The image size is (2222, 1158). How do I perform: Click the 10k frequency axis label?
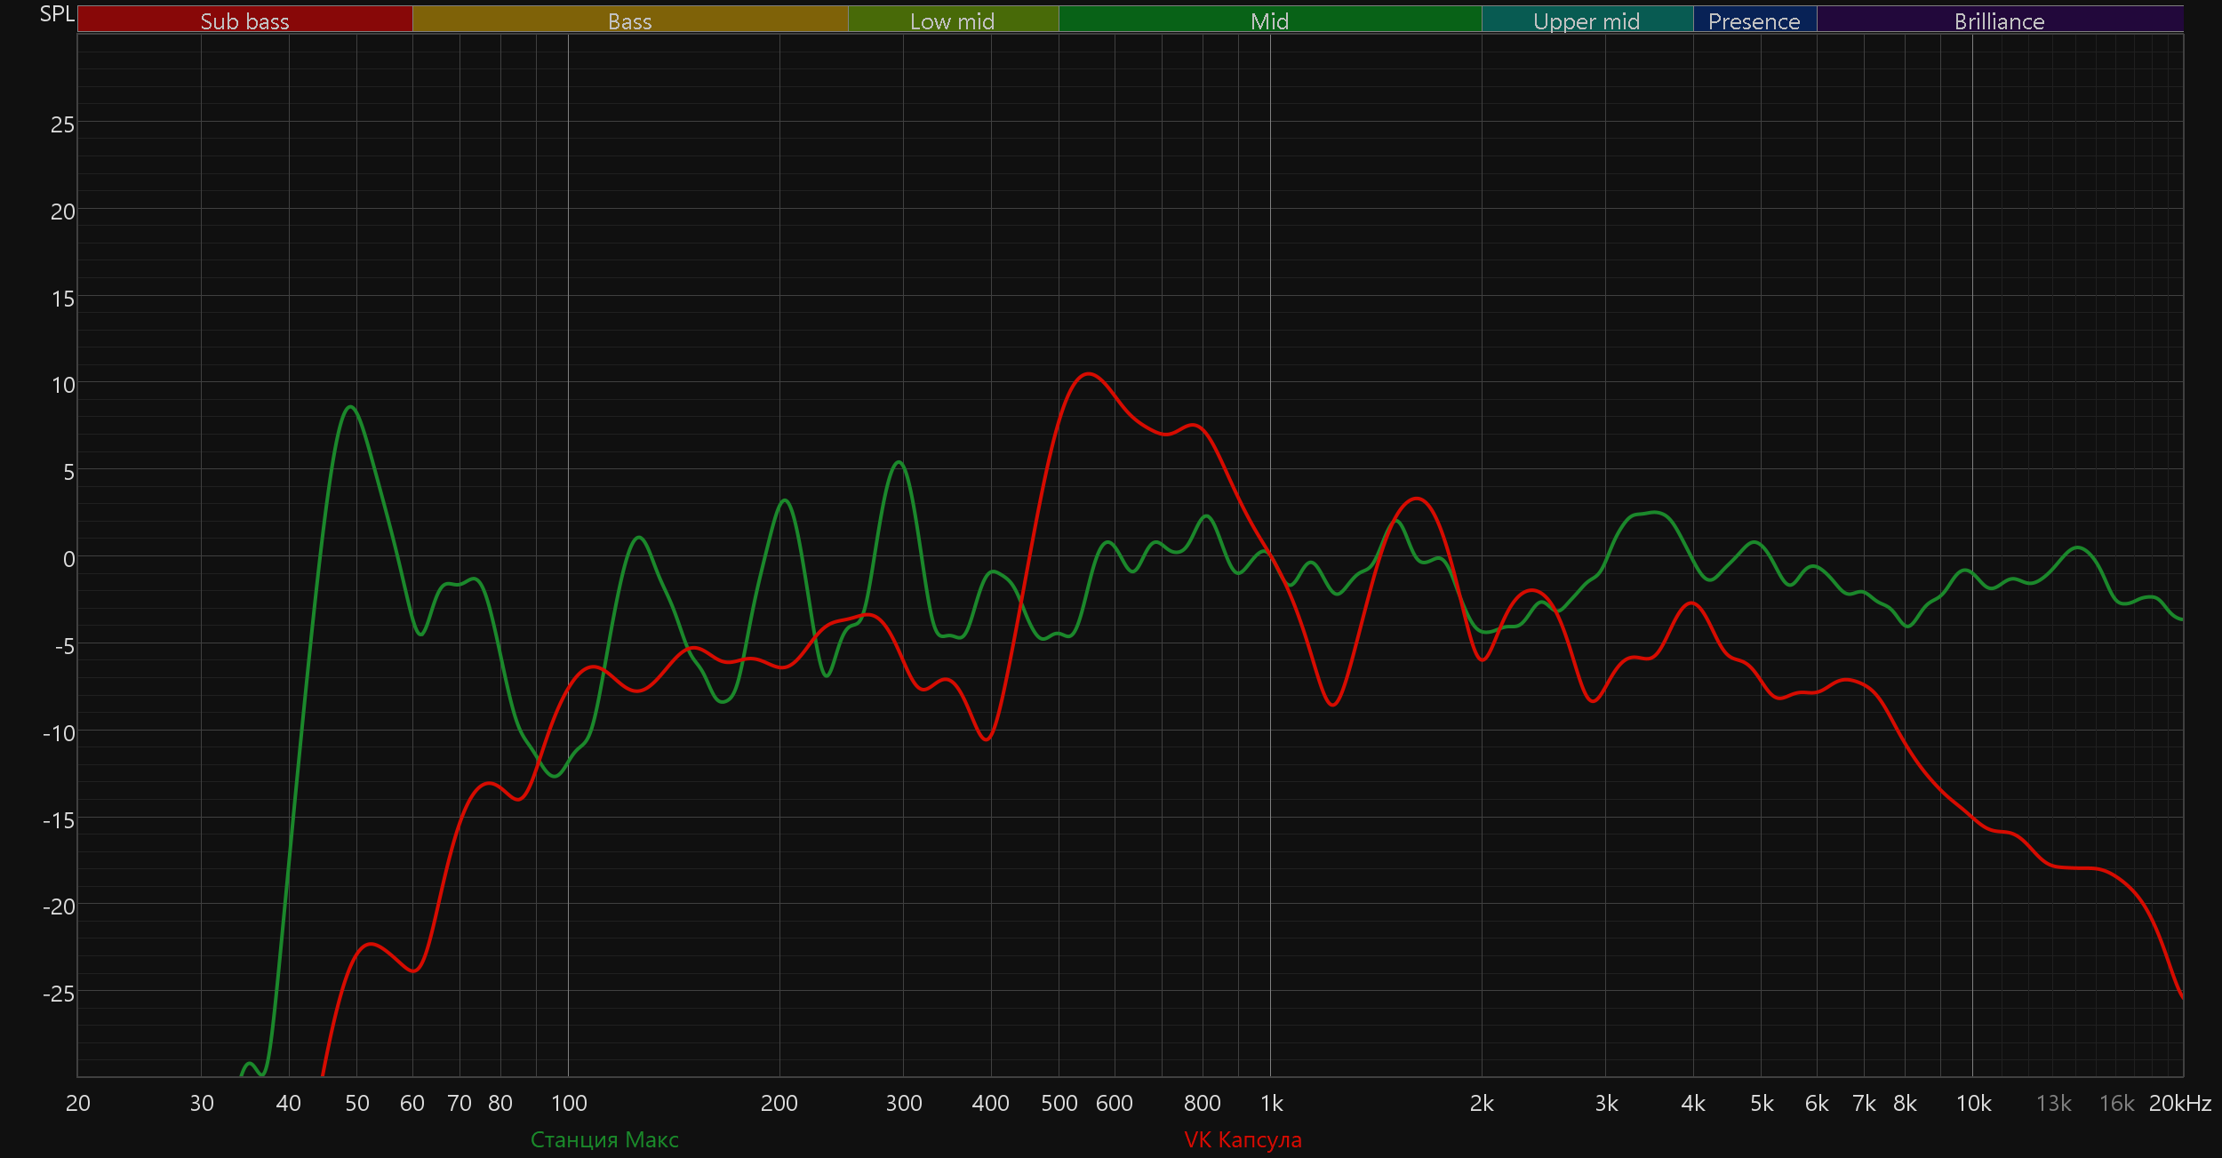[x=1973, y=1103]
